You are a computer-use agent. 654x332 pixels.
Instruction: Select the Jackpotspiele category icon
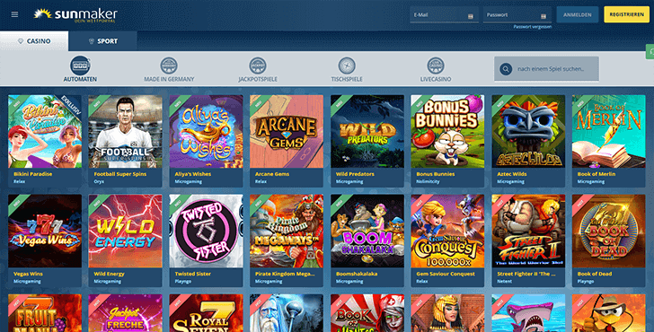pyautogui.click(x=258, y=66)
